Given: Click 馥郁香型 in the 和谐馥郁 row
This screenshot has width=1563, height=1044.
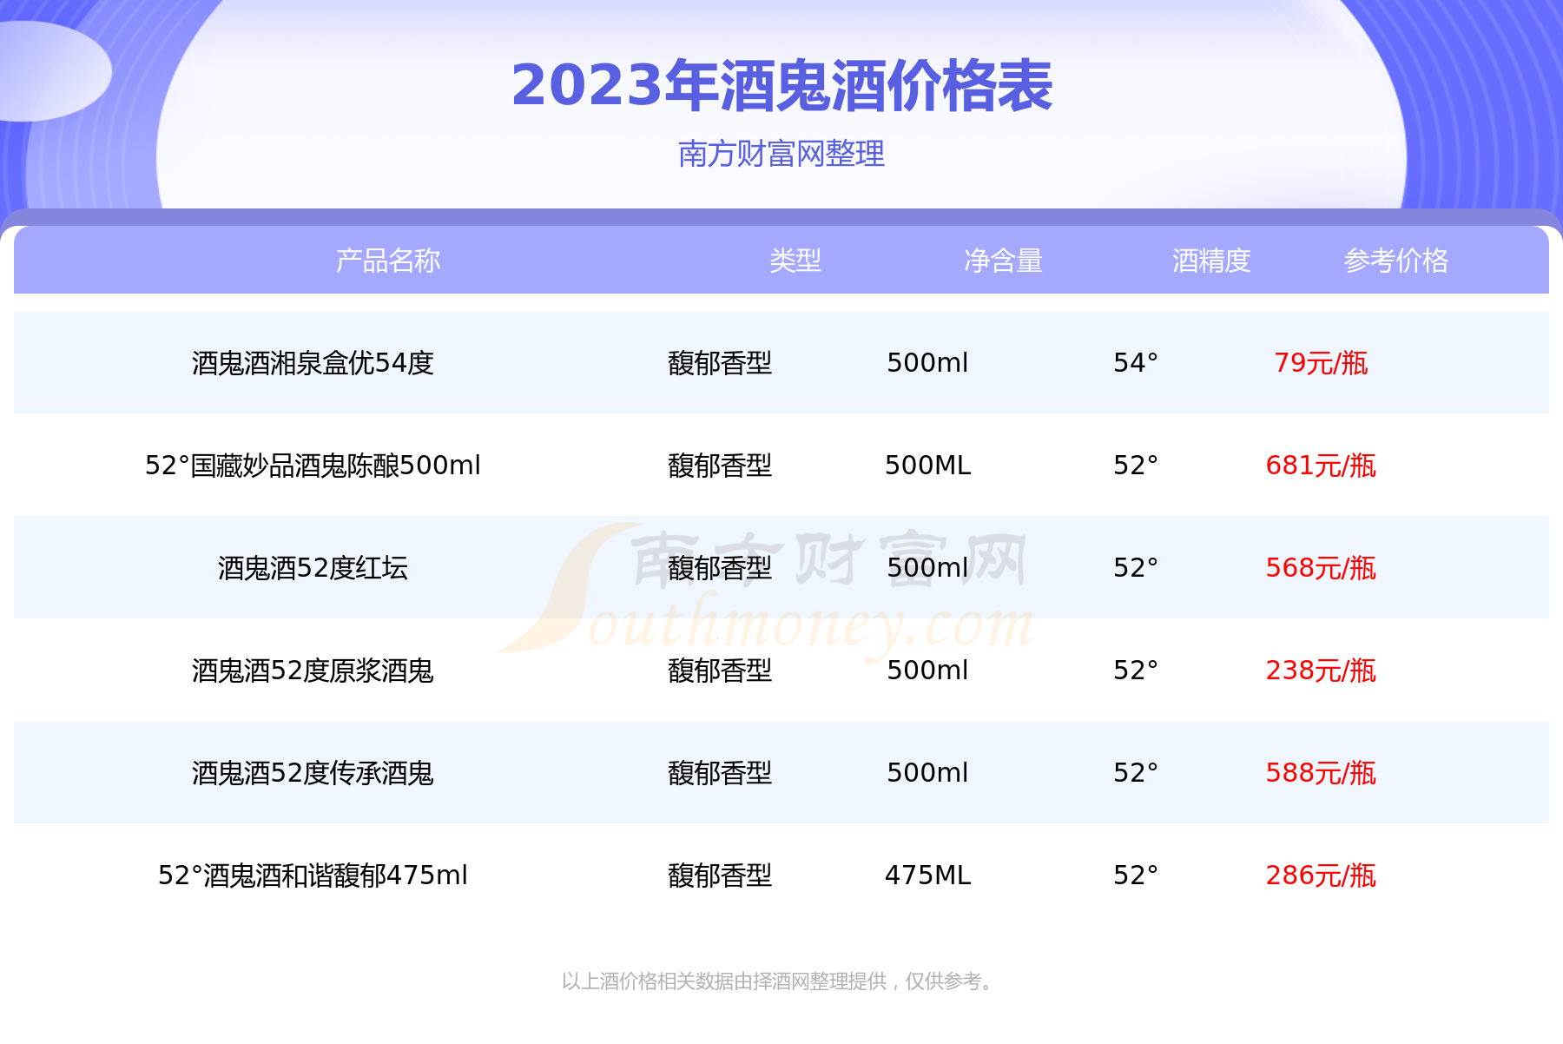Looking at the screenshot, I should [x=720, y=876].
